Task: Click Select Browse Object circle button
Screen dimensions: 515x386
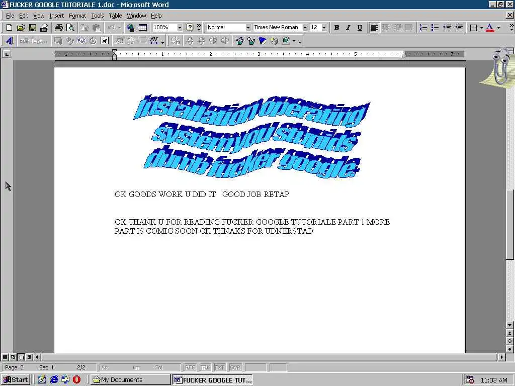Action: pyautogui.click(x=510, y=341)
